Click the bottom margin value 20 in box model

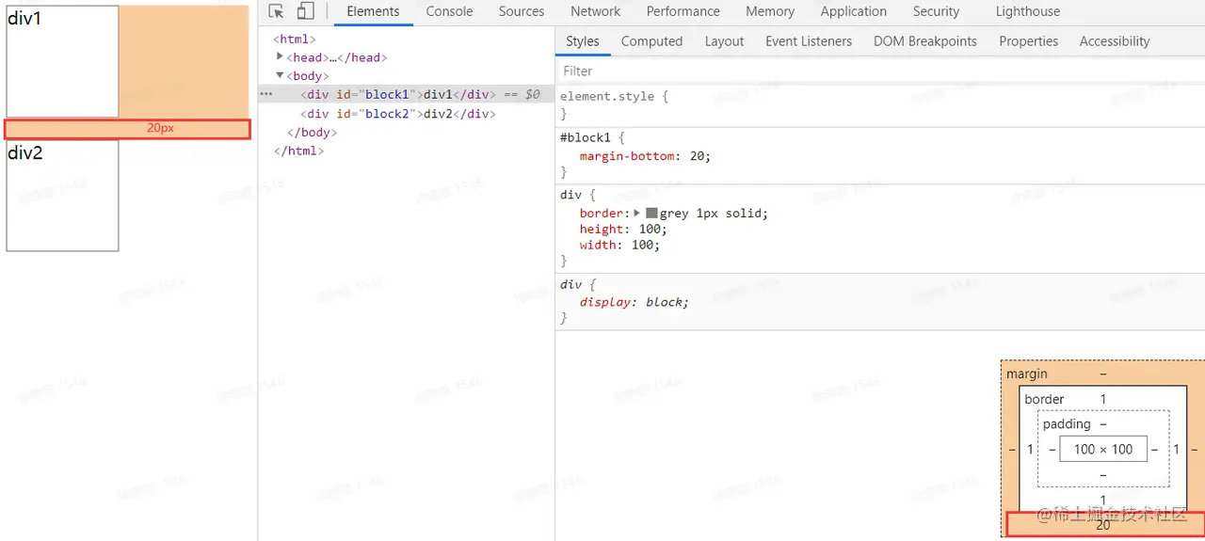click(x=1103, y=525)
